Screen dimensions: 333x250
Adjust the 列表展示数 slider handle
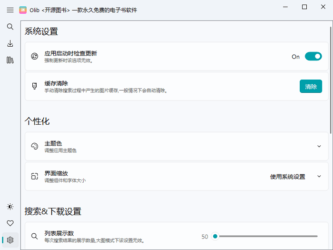215,236
